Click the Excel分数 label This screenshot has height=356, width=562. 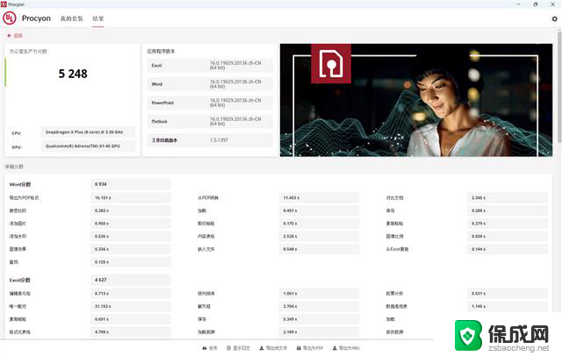19,280
